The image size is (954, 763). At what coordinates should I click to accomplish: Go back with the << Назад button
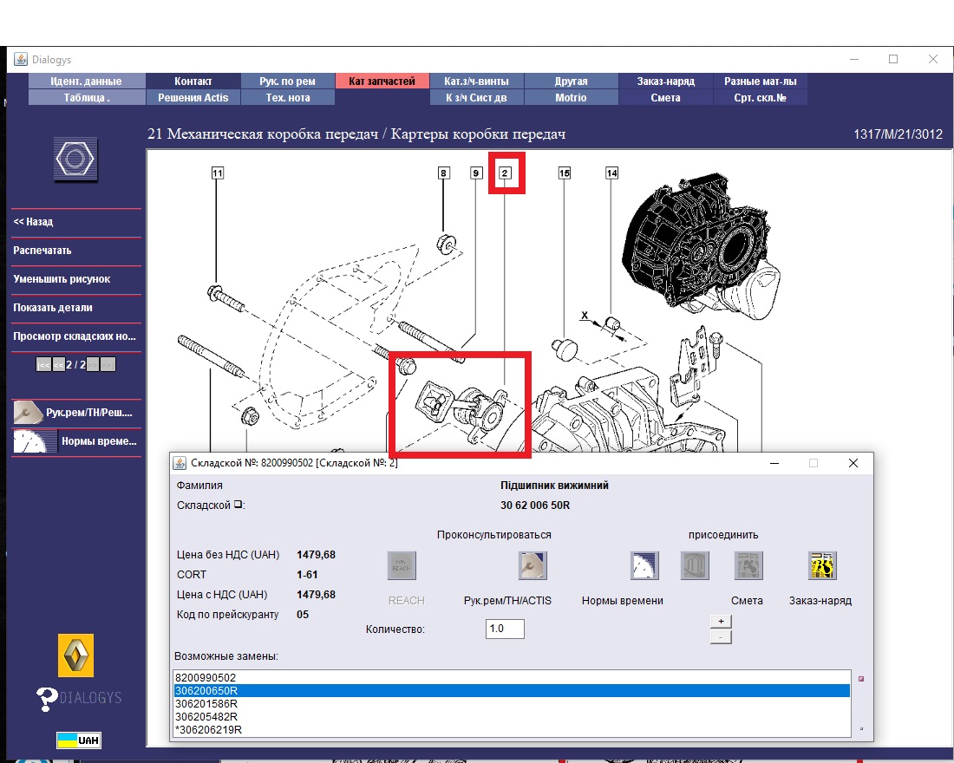click(76, 222)
